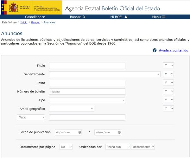This screenshot has height=158, width=190.
Task: Expand the Departamento dropdown
Action: pyautogui.click(x=105, y=74)
